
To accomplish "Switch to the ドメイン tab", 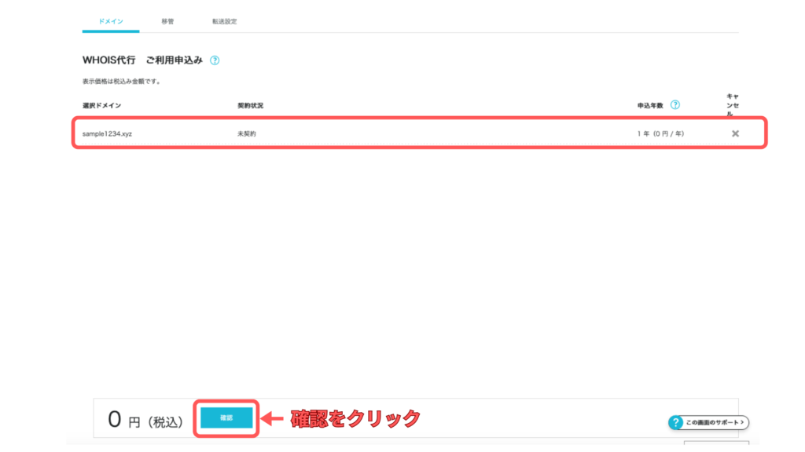I will tap(110, 21).
